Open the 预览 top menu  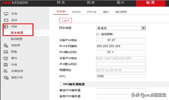61,2
